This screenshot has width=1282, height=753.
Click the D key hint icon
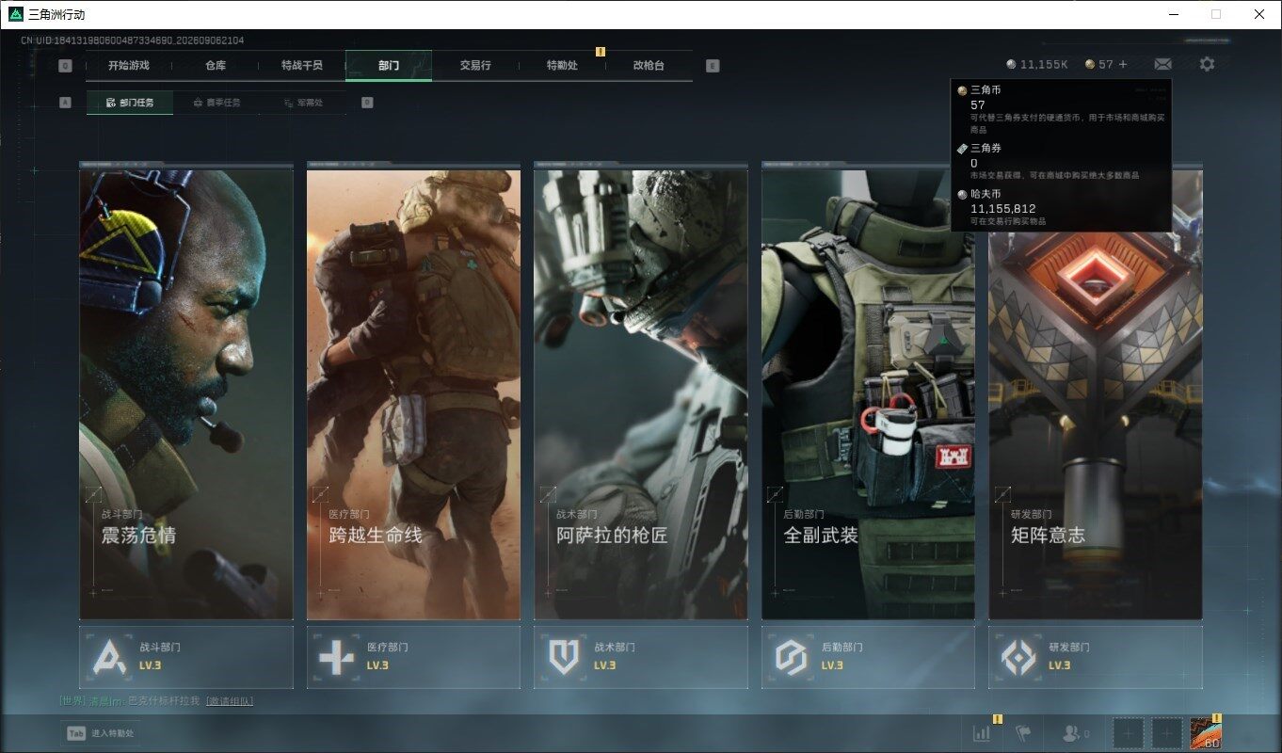pos(367,103)
